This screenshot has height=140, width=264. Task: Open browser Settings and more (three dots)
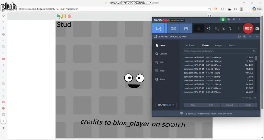[x=248, y=9]
